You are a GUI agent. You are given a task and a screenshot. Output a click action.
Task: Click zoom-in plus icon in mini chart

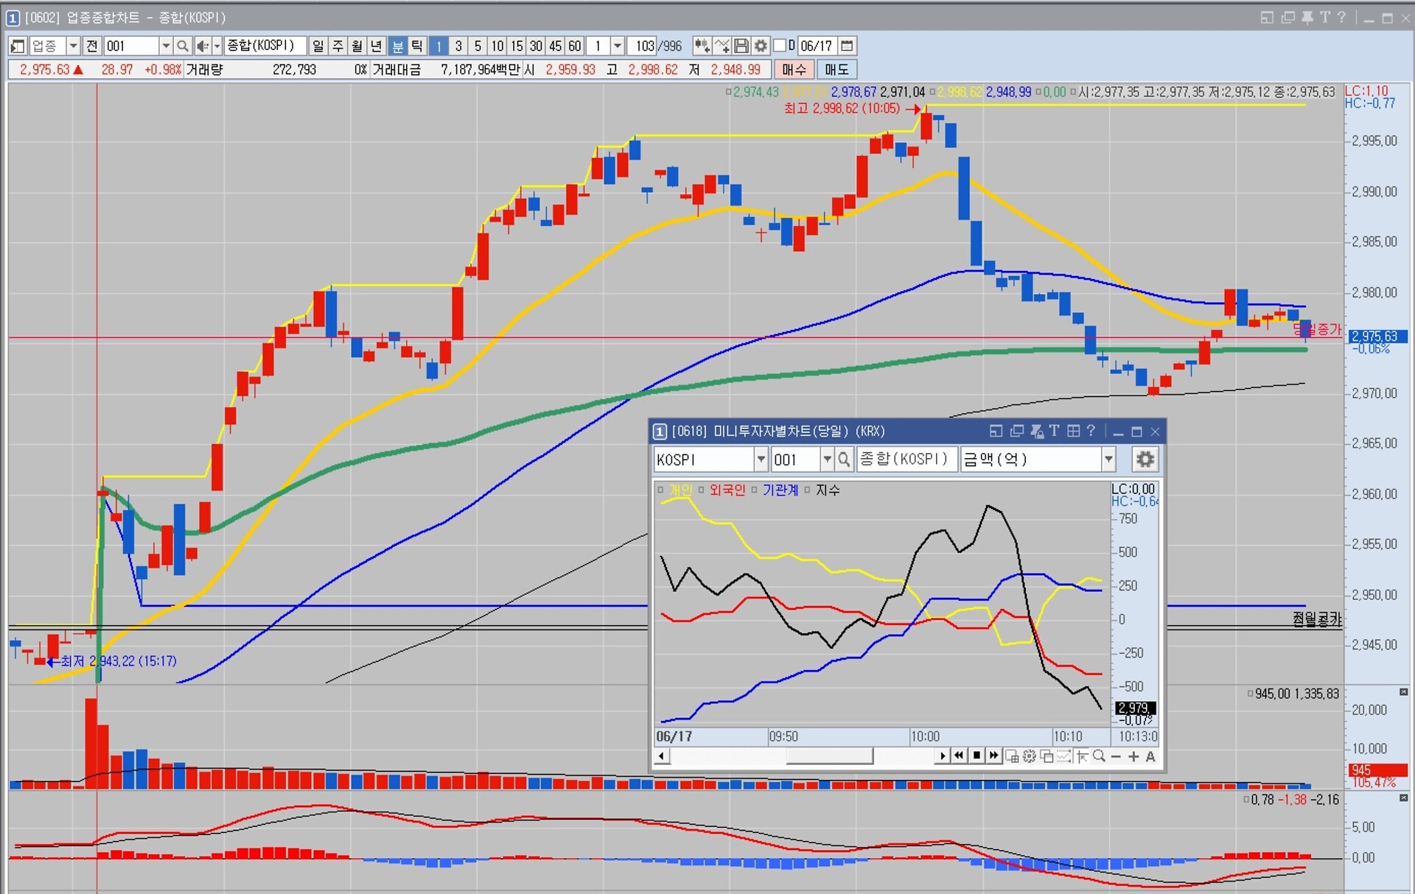coord(1133,756)
